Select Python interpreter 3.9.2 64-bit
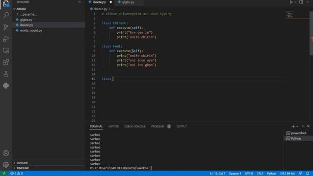This screenshot has width=313, height=176. pos(287,174)
